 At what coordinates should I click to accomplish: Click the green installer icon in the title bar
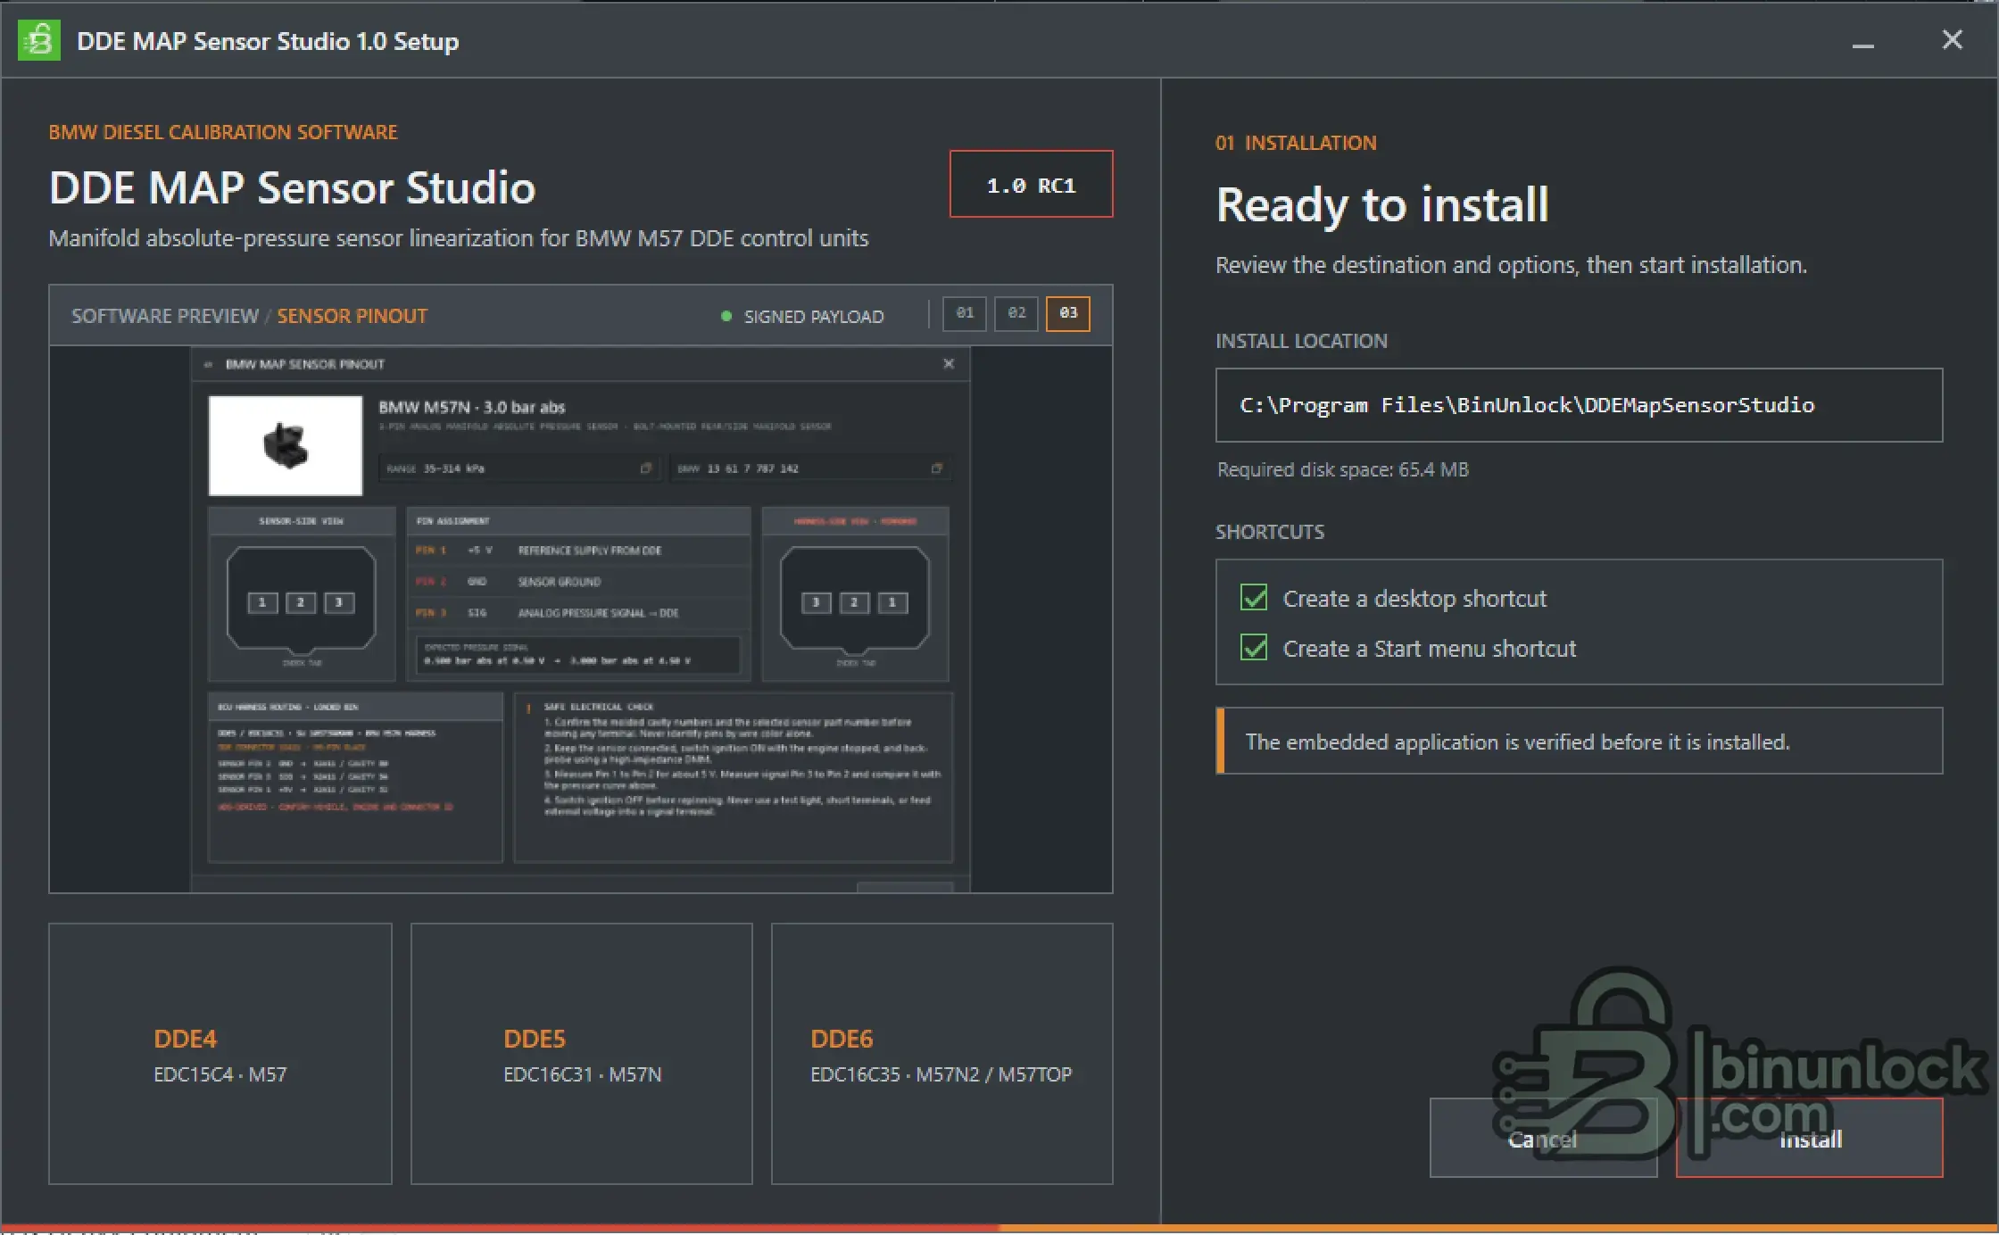(x=39, y=41)
